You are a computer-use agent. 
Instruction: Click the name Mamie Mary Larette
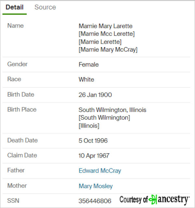point(106,26)
